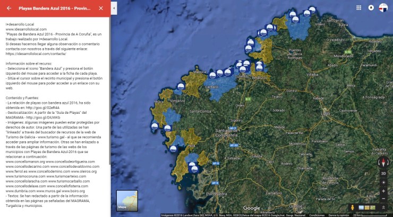Open www.concellomanon.org link
Screen dimensions: 393x217
[x=25, y=161]
